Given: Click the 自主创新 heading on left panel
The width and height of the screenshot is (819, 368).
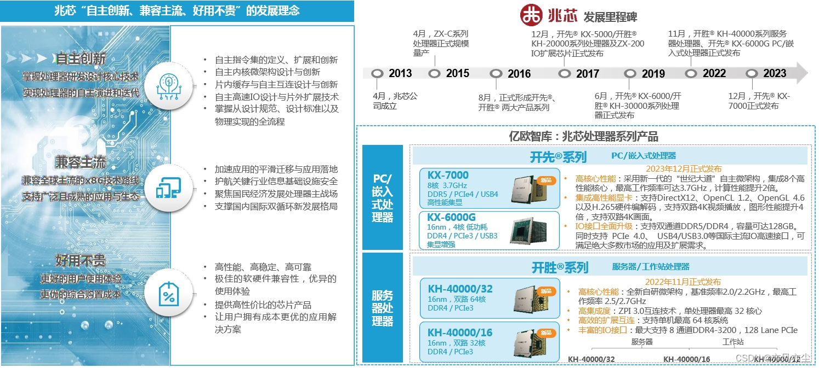Looking at the screenshot, I should [81, 59].
